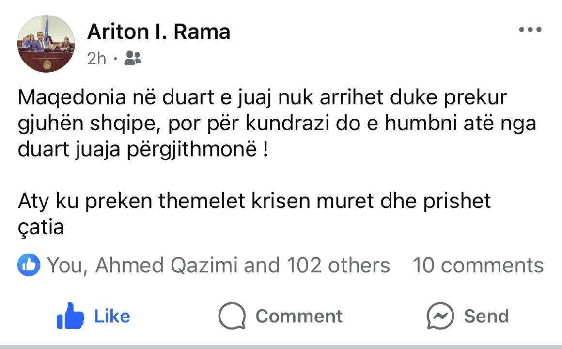Click the Send button label
562x349 pixels.
click(x=486, y=316)
